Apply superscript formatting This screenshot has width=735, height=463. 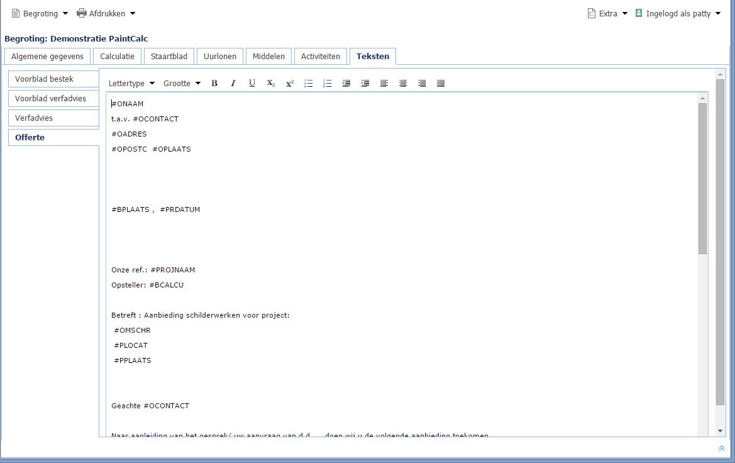[x=290, y=83]
